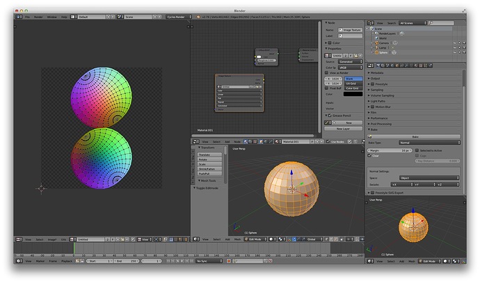This screenshot has width=480, height=282.
Task: Open the Space Object dropdown
Action: (429, 178)
